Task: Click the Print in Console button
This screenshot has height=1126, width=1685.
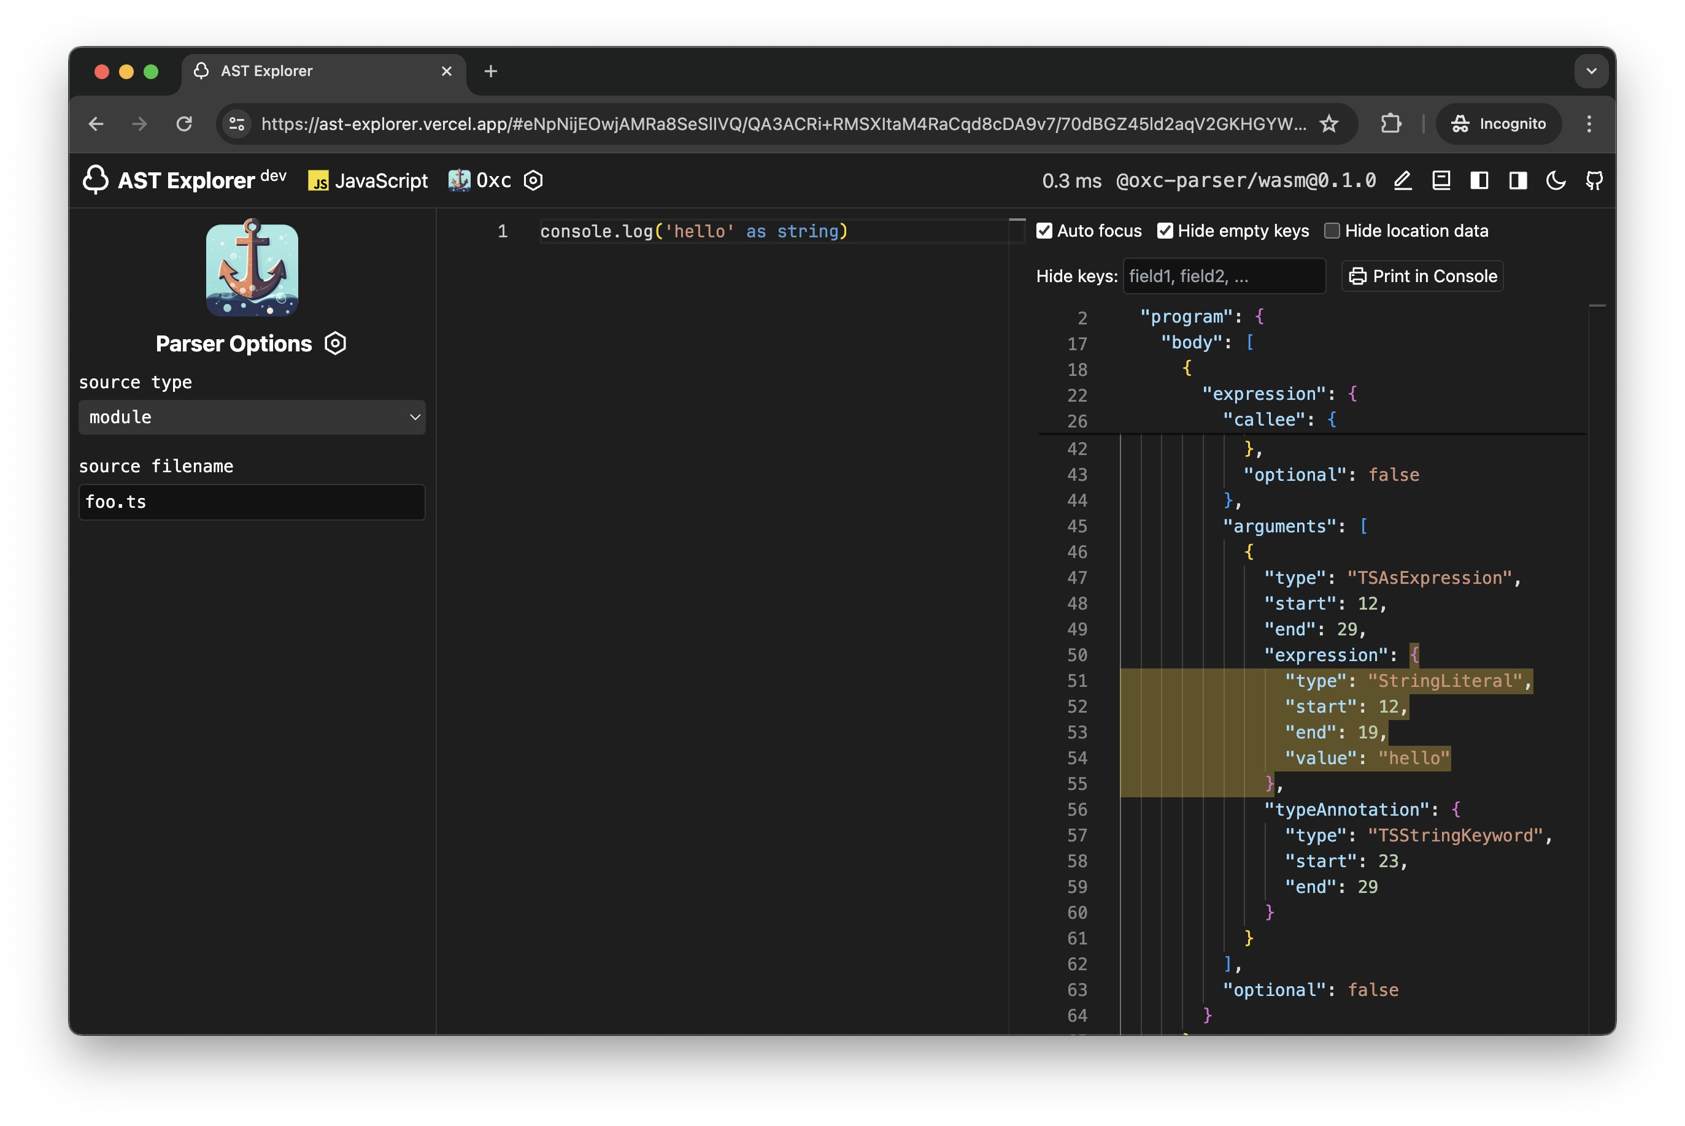Action: coord(1422,277)
